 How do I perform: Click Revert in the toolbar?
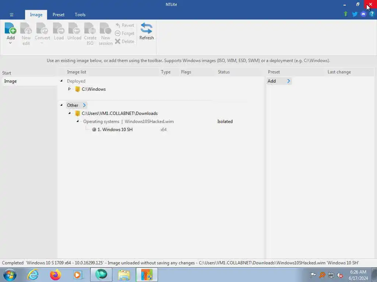(x=125, y=25)
